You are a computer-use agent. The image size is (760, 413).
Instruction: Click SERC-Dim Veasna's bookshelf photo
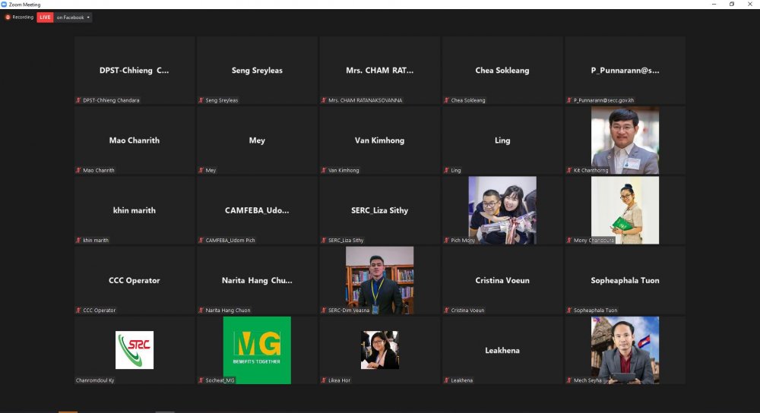(379, 279)
